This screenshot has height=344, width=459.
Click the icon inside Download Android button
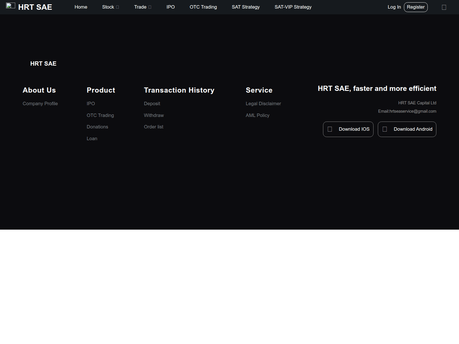click(385, 129)
